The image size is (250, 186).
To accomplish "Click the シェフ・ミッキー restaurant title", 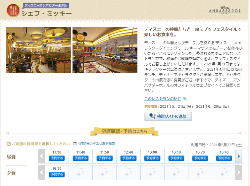I will pyautogui.click(x=46, y=14).
